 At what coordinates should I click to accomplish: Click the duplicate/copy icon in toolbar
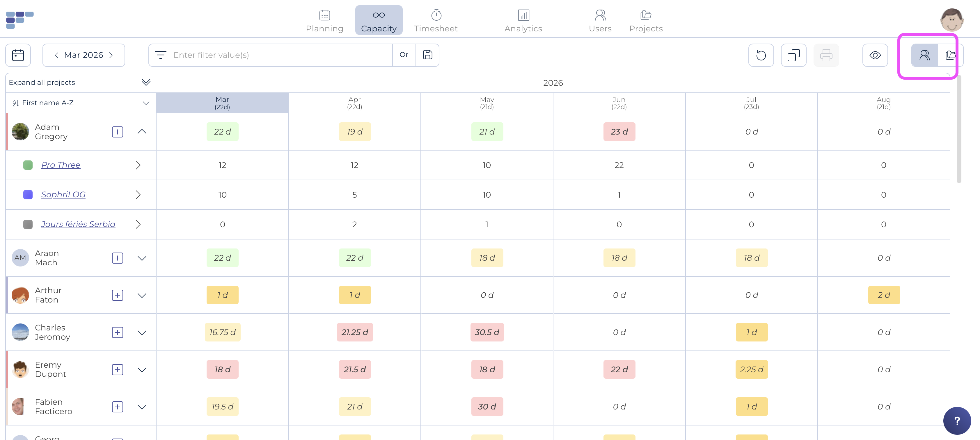pyautogui.click(x=793, y=56)
